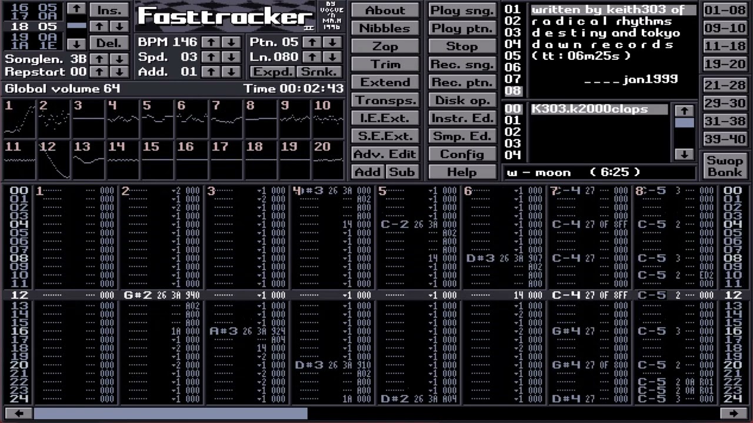Click the Extend button
753x423 pixels.
385,82
